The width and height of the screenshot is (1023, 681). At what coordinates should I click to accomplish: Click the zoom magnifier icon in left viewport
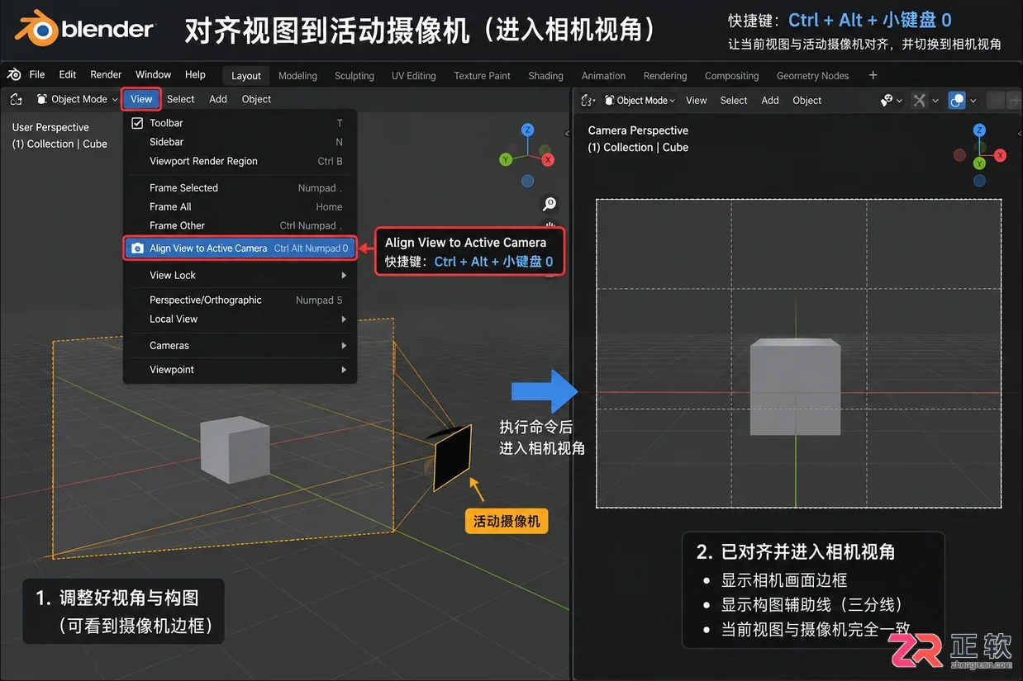(550, 203)
